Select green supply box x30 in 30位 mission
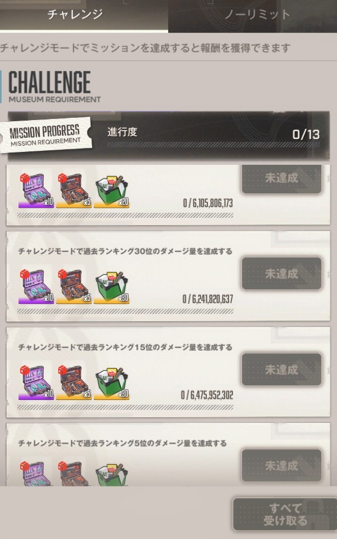The width and height of the screenshot is (337, 539). click(111, 286)
